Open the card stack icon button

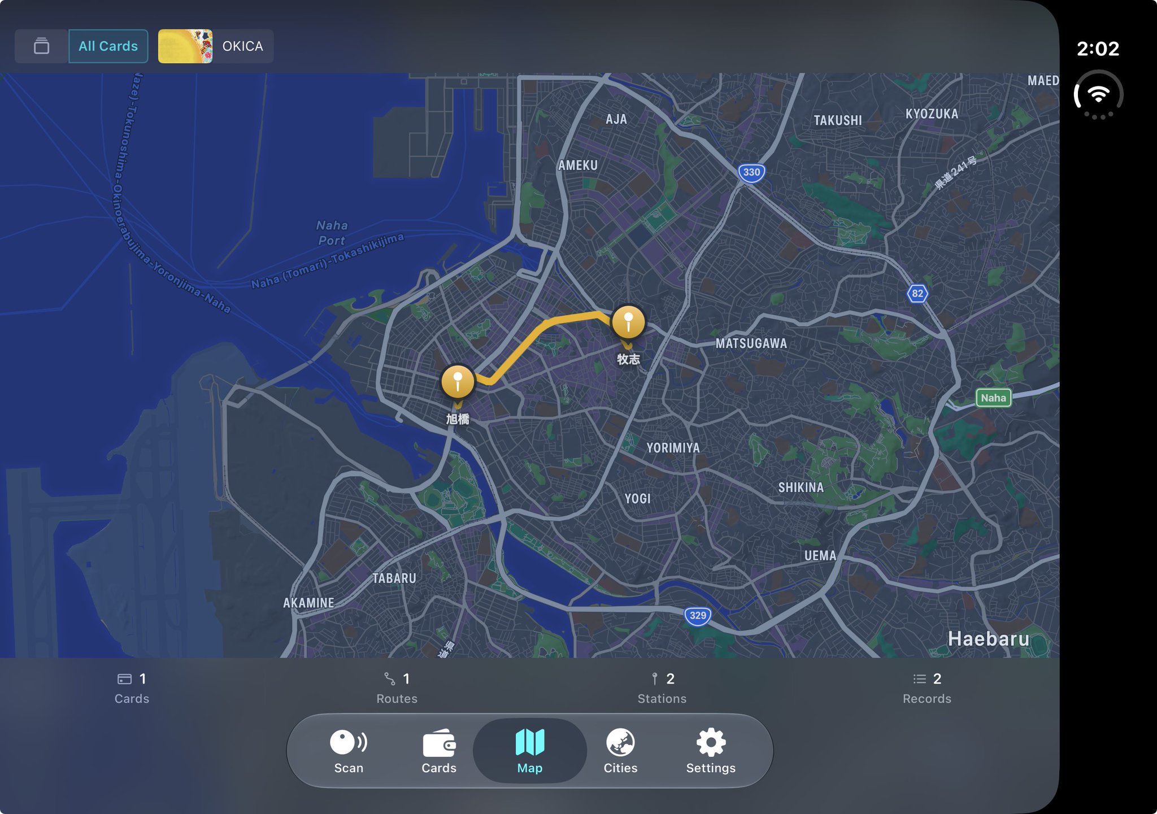[x=41, y=46]
